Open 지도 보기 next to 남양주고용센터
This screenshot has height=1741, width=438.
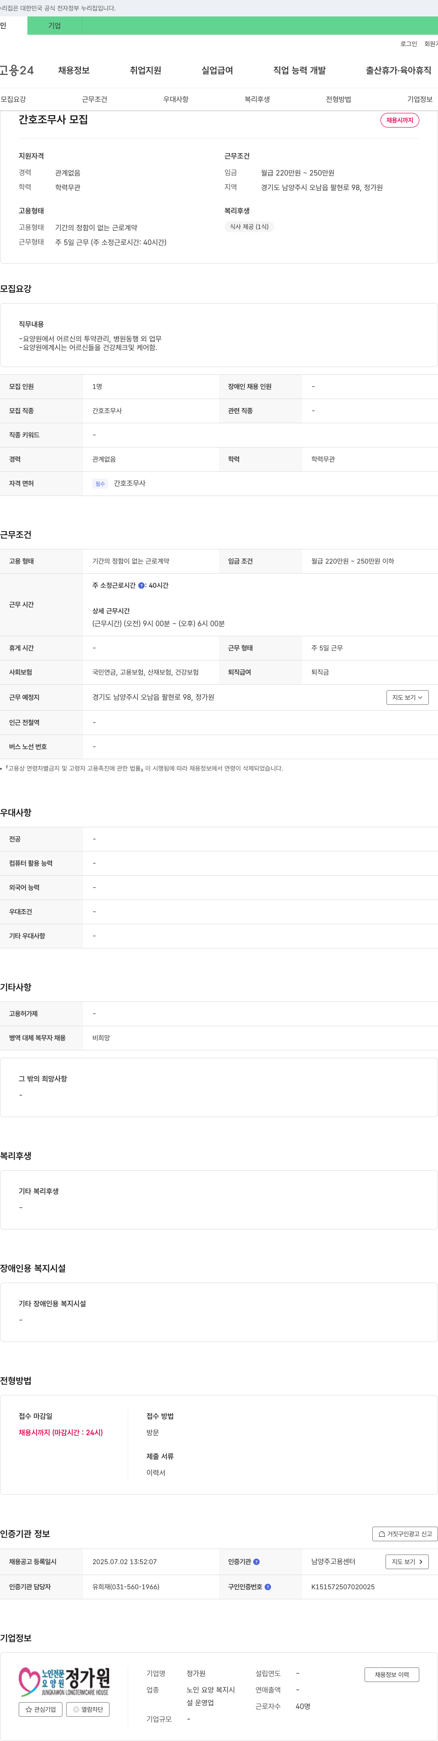(x=407, y=1562)
